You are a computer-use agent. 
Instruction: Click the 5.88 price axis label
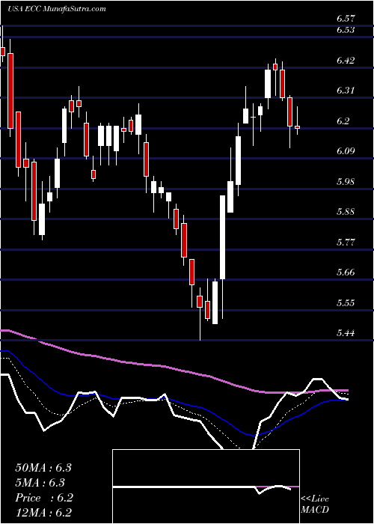click(346, 212)
